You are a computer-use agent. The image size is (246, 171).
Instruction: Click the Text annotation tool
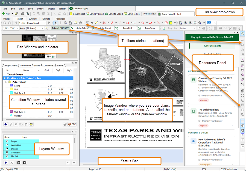pos(92,23)
